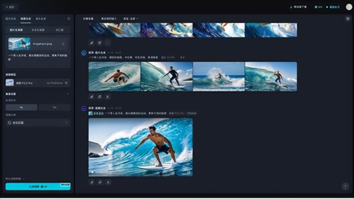The image size is (354, 199).
Task: Click the edit pencil icon under the painted images
Action: click(x=92, y=43)
